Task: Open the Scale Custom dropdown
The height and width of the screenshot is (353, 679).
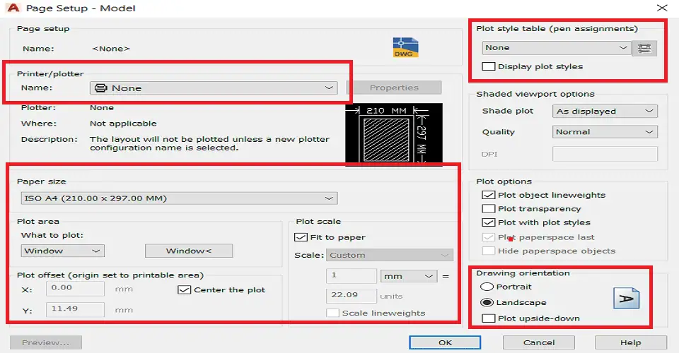Action: (x=390, y=255)
